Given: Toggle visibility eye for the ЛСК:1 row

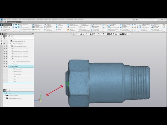Looking at the screenshot, I should (x=4, y=66).
